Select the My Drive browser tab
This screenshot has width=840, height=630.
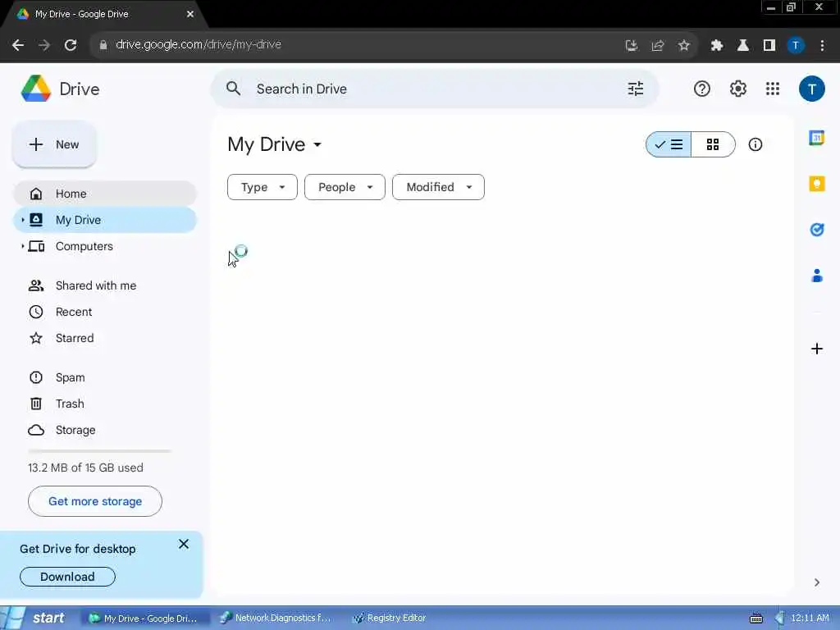[104, 15]
